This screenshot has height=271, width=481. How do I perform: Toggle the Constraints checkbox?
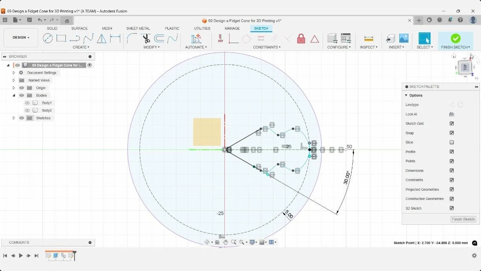pos(452,180)
